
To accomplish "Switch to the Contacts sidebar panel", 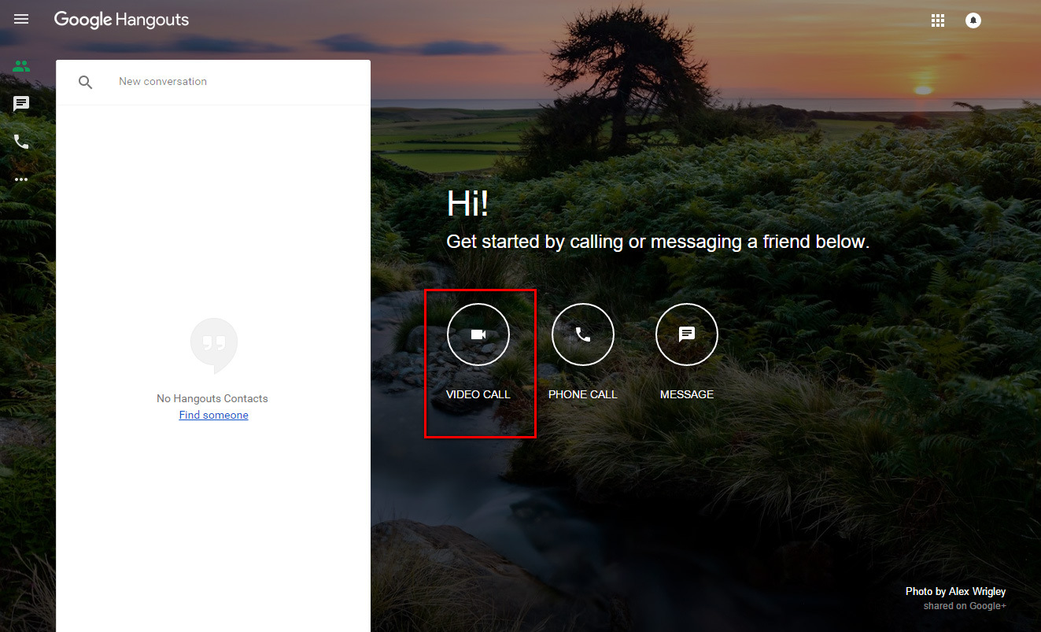I will (x=21, y=66).
